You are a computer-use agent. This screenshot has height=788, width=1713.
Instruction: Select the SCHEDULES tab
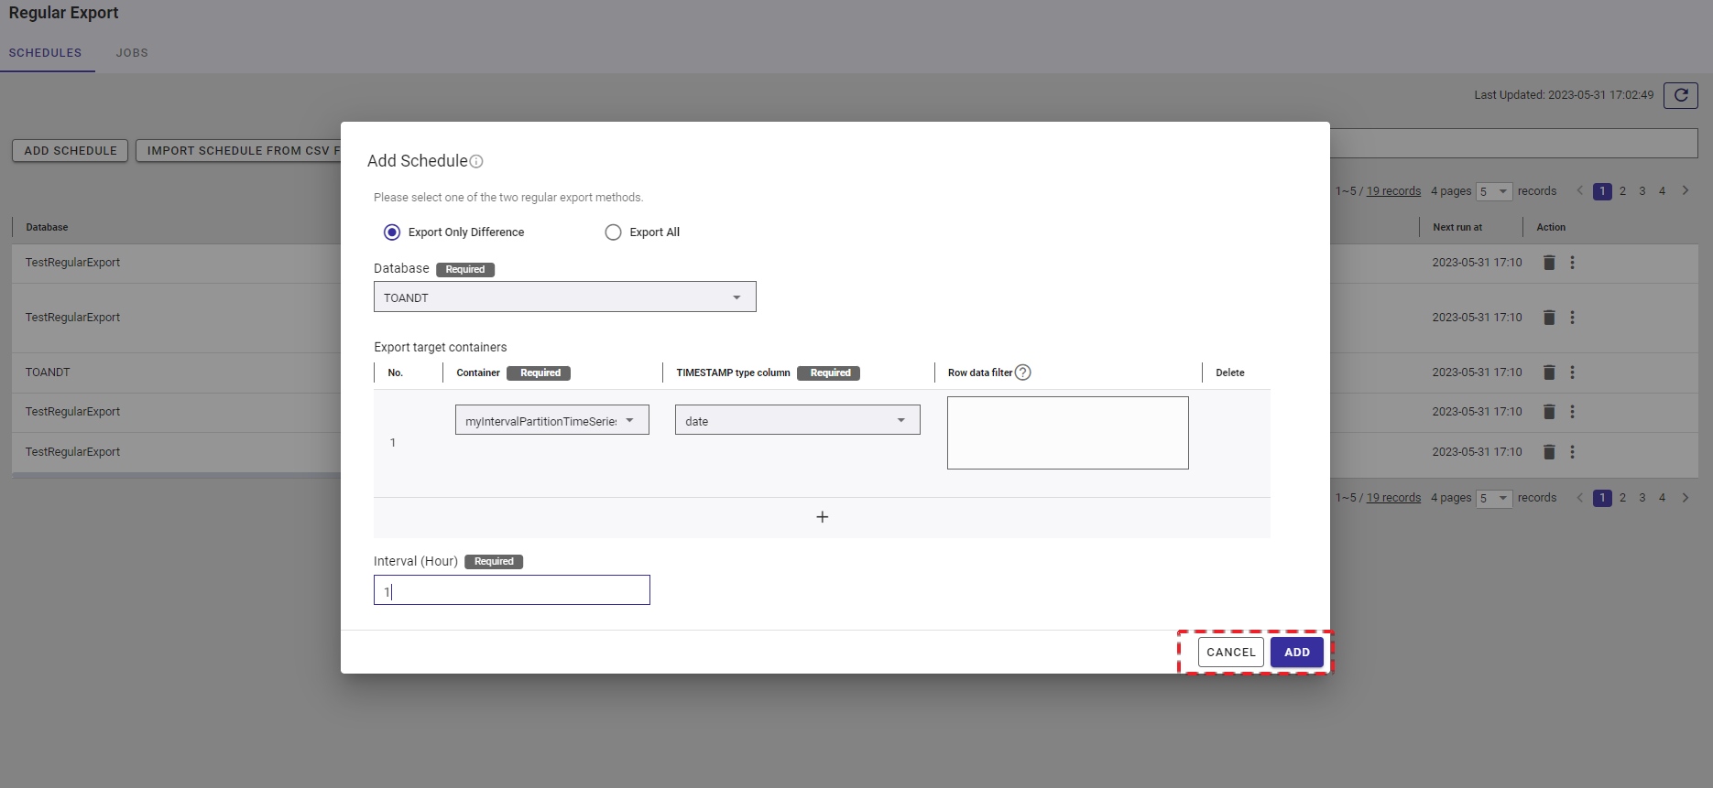pyautogui.click(x=45, y=53)
